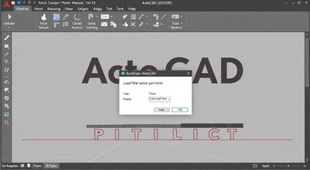Switch to the Phaiten ribbon tab
Viewport: 310px width, 170px height.
pyautogui.click(x=23, y=9)
